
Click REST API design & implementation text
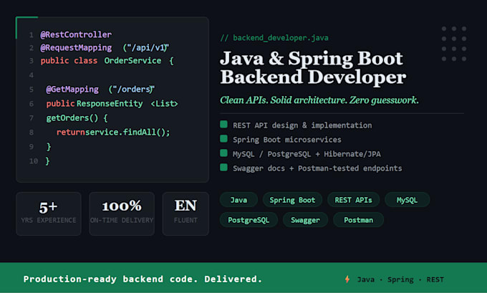(302, 125)
